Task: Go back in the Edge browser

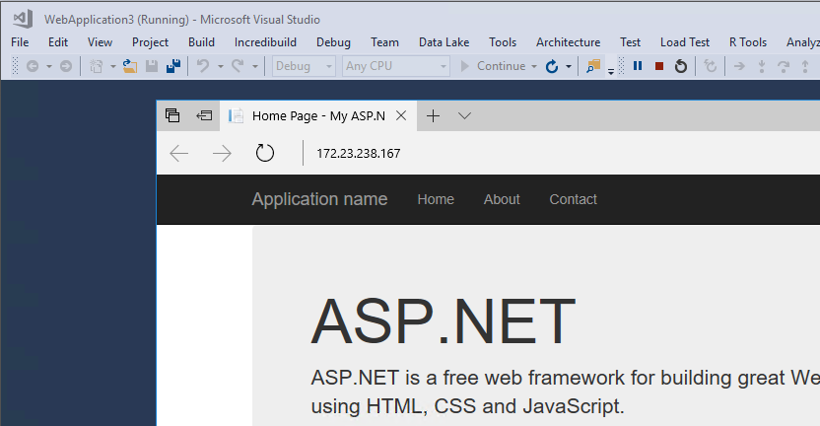Action: pyautogui.click(x=178, y=153)
